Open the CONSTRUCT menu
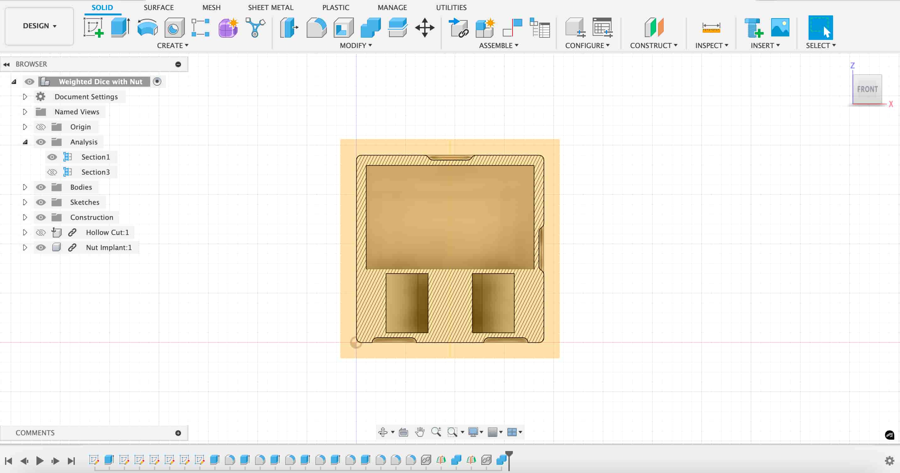The image size is (900, 473). click(653, 45)
